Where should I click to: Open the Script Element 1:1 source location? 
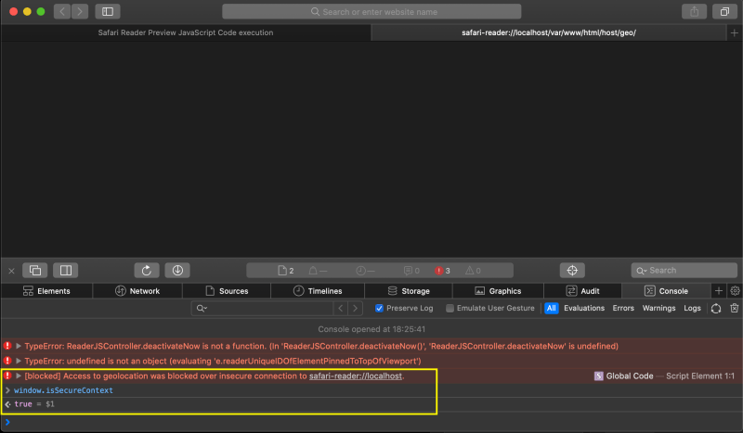point(700,376)
